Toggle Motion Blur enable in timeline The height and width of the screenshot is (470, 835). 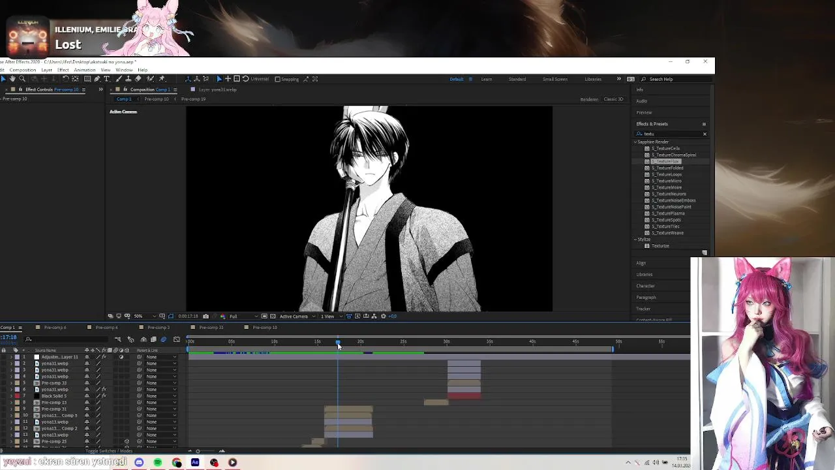coord(163,339)
